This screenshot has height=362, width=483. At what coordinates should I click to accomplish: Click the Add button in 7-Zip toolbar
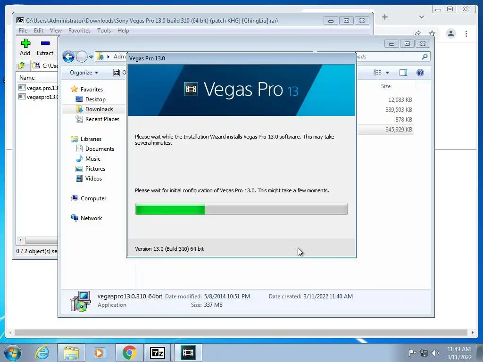coord(25,47)
